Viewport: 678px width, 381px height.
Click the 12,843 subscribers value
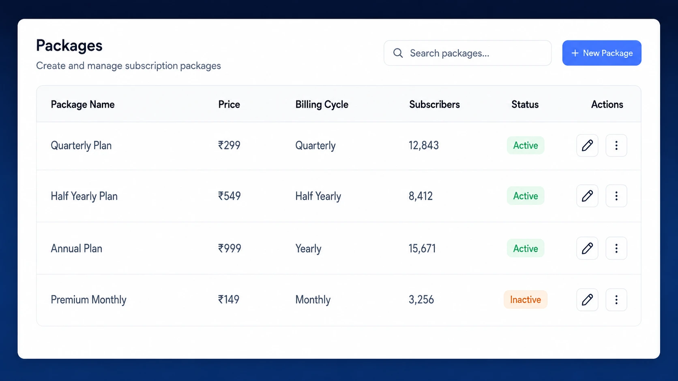[424, 145]
